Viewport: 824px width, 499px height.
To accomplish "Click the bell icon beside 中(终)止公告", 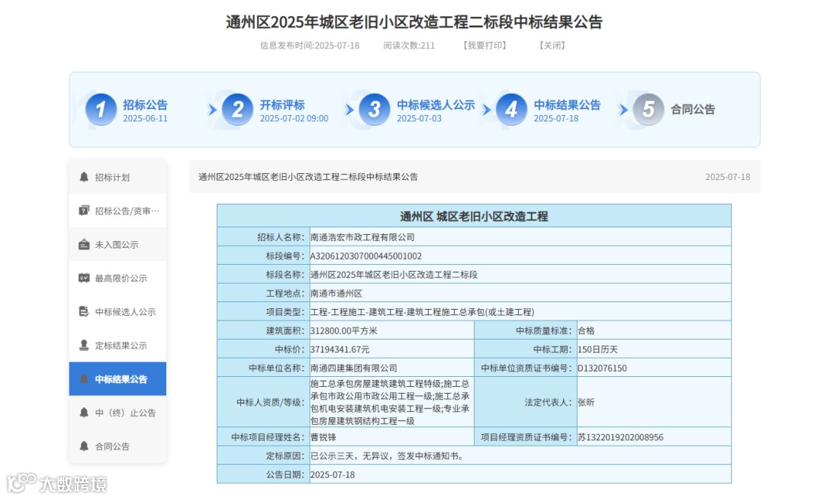I will (84, 412).
